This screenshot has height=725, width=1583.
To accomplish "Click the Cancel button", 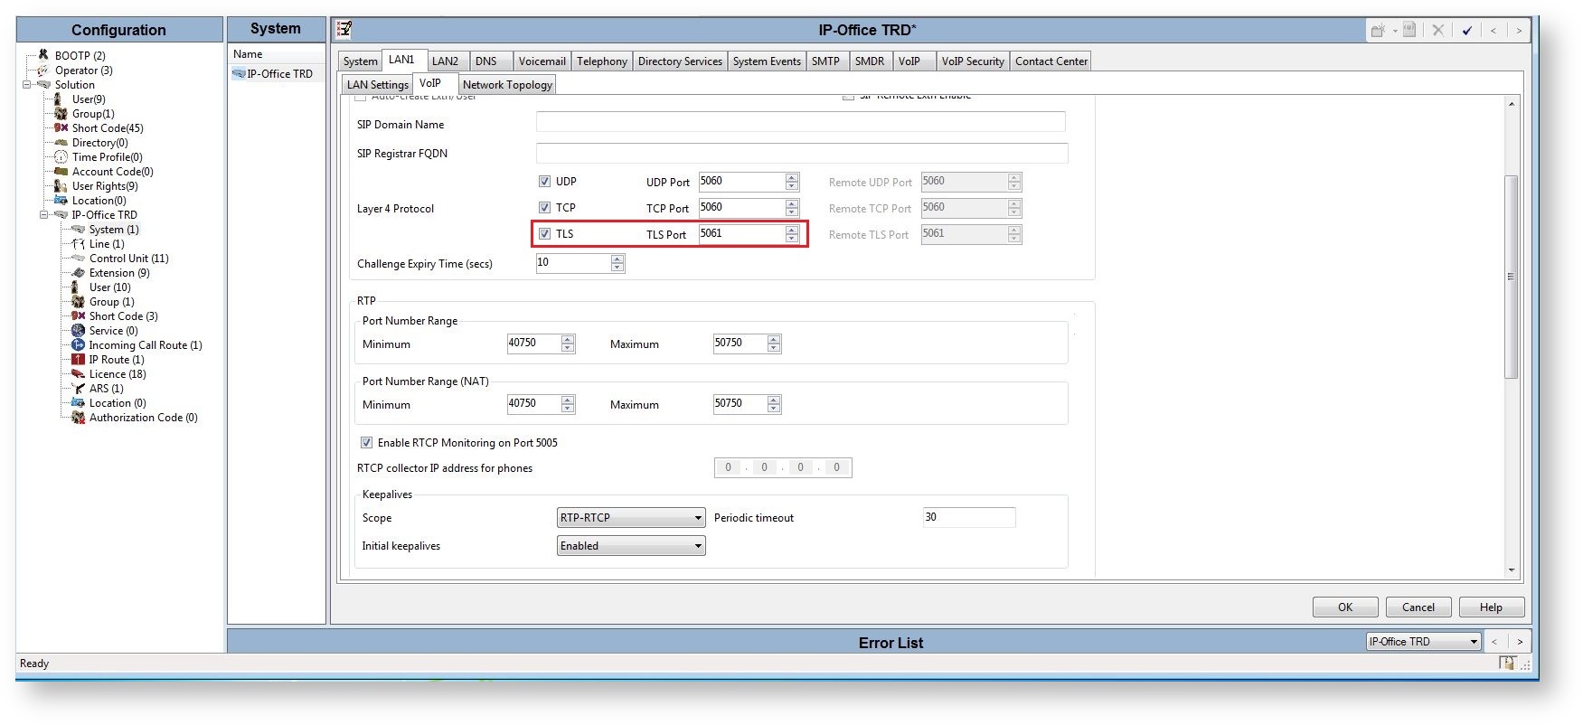I will [x=1418, y=607].
